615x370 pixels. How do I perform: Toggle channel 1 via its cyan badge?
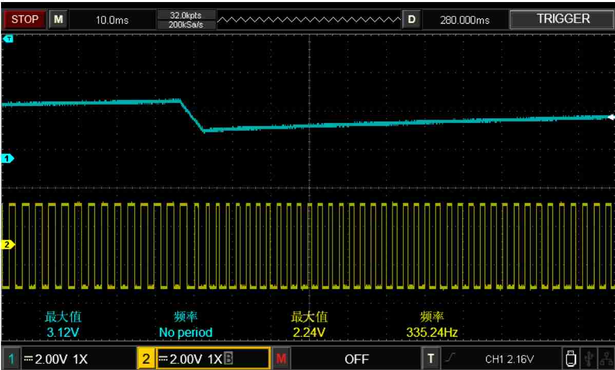click(x=11, y=359)
